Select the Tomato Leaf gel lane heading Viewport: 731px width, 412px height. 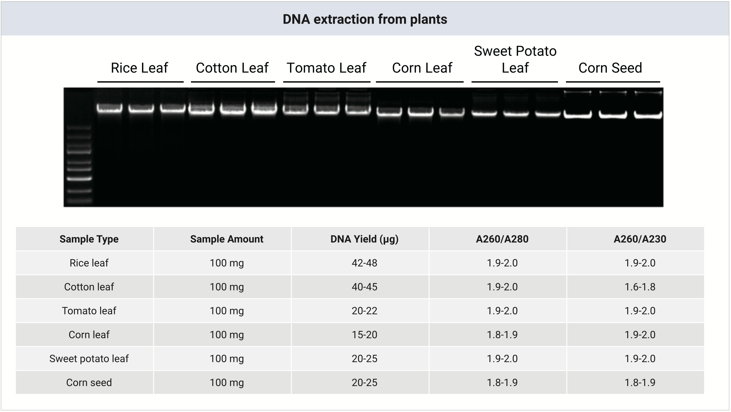(x=326, y=68)
